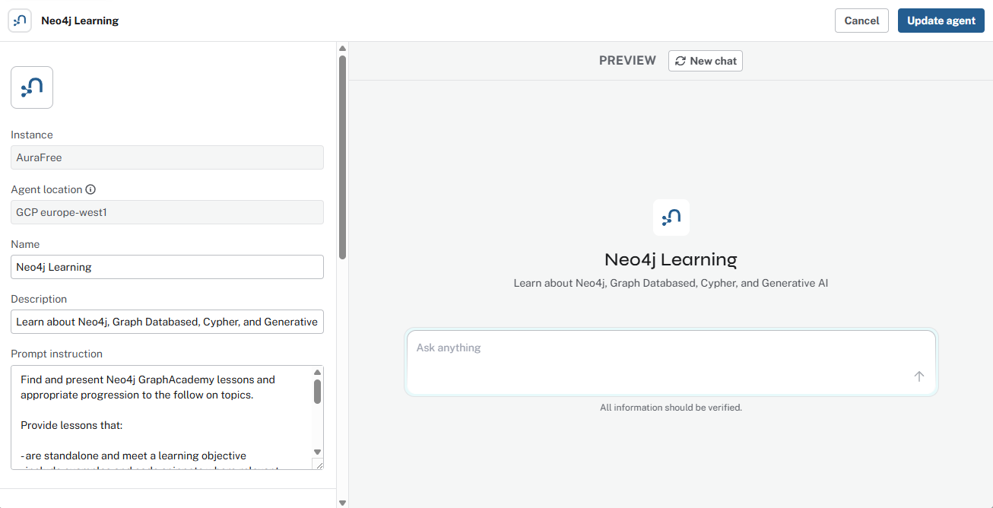This screenshot has width=993, height=508.
Task: Click the Name label above the name field
Action: pos(25,244)
